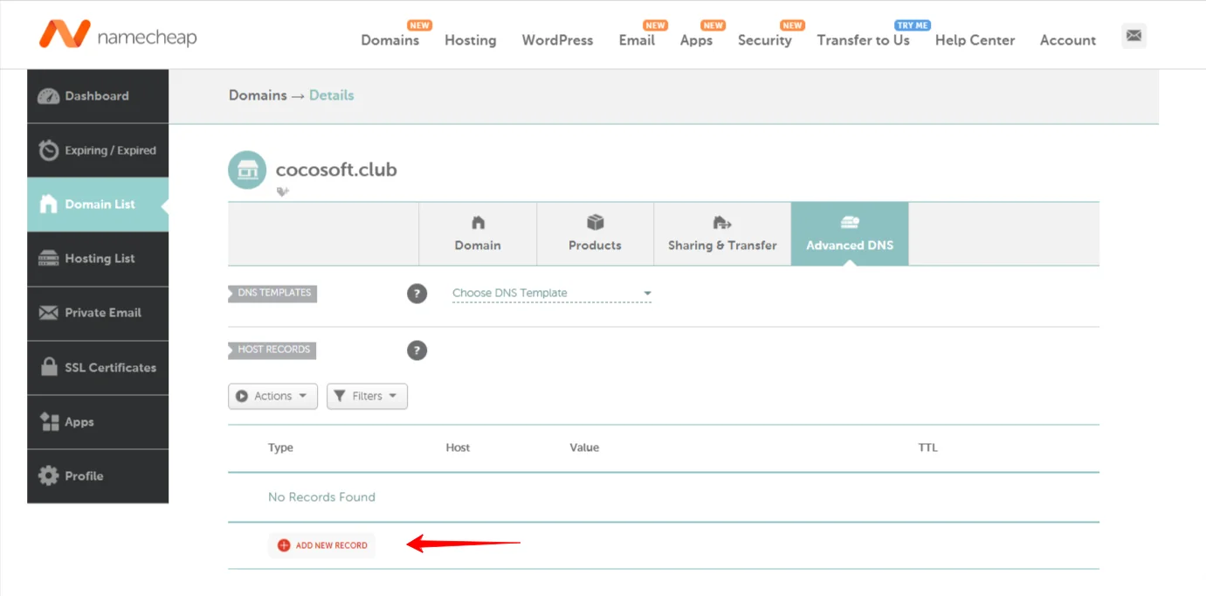Click the Apps sidebar icon
1206x596 pixels.
49,422
